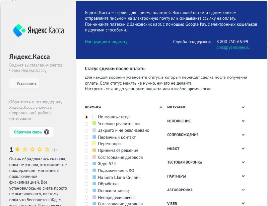Expand the MKTRAFFIC funnel
The image size is (268, 206).
[x=243, y=107]
